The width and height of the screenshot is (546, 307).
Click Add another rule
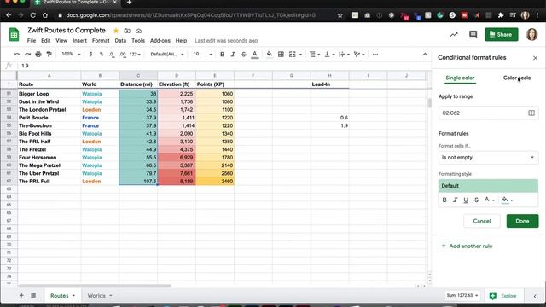click(x=467, y=246)
